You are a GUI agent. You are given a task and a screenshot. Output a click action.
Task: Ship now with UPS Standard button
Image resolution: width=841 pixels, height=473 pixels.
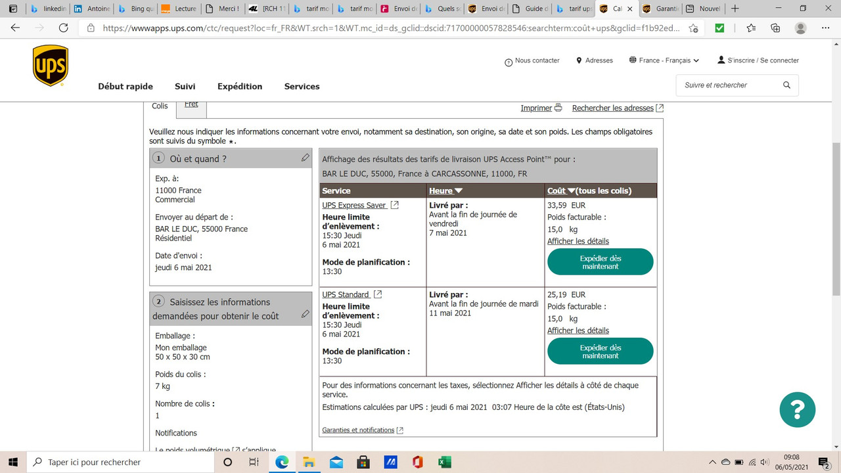click(601, 351)
